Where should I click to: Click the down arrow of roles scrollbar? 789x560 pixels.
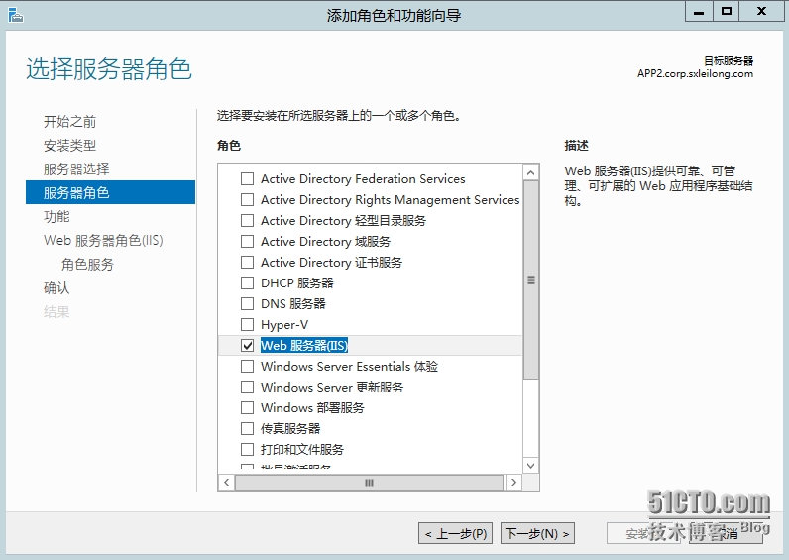(531, 466)
